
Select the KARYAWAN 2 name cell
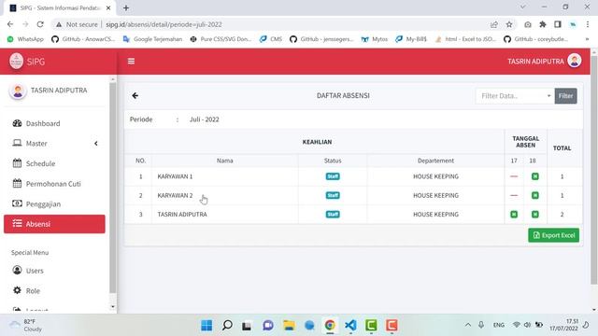pyautogui.click(x=224, y=195)
